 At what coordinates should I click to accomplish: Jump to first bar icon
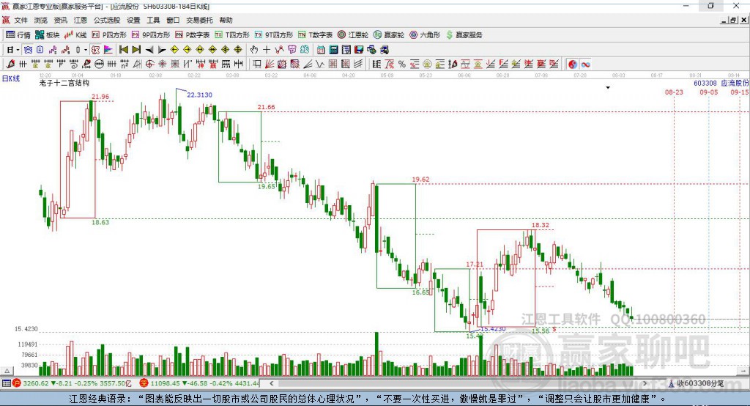(123, 50)
